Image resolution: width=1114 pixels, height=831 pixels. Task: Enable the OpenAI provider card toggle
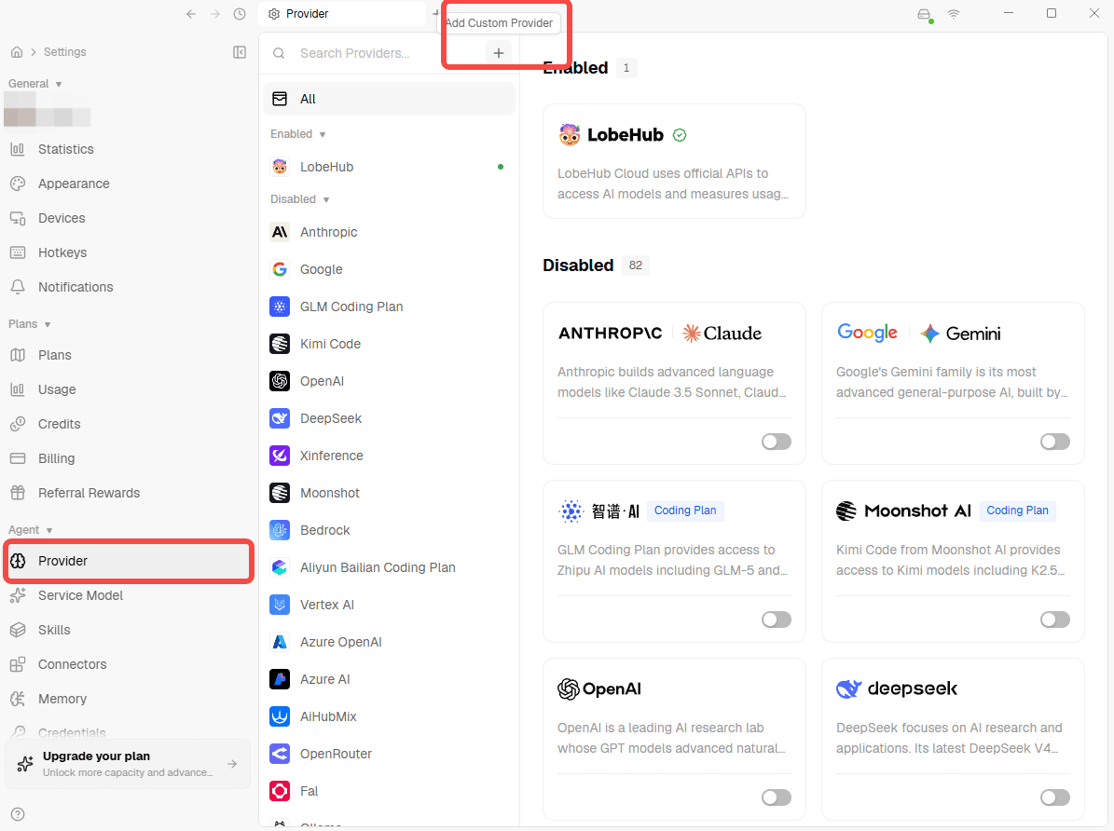coord(776,797)
